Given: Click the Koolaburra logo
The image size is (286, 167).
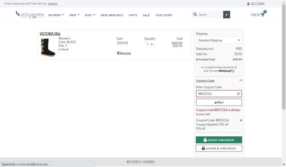Looking at the screenshot, I should 30,15.
